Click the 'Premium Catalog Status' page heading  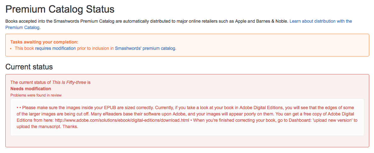(x=60, y=9)
